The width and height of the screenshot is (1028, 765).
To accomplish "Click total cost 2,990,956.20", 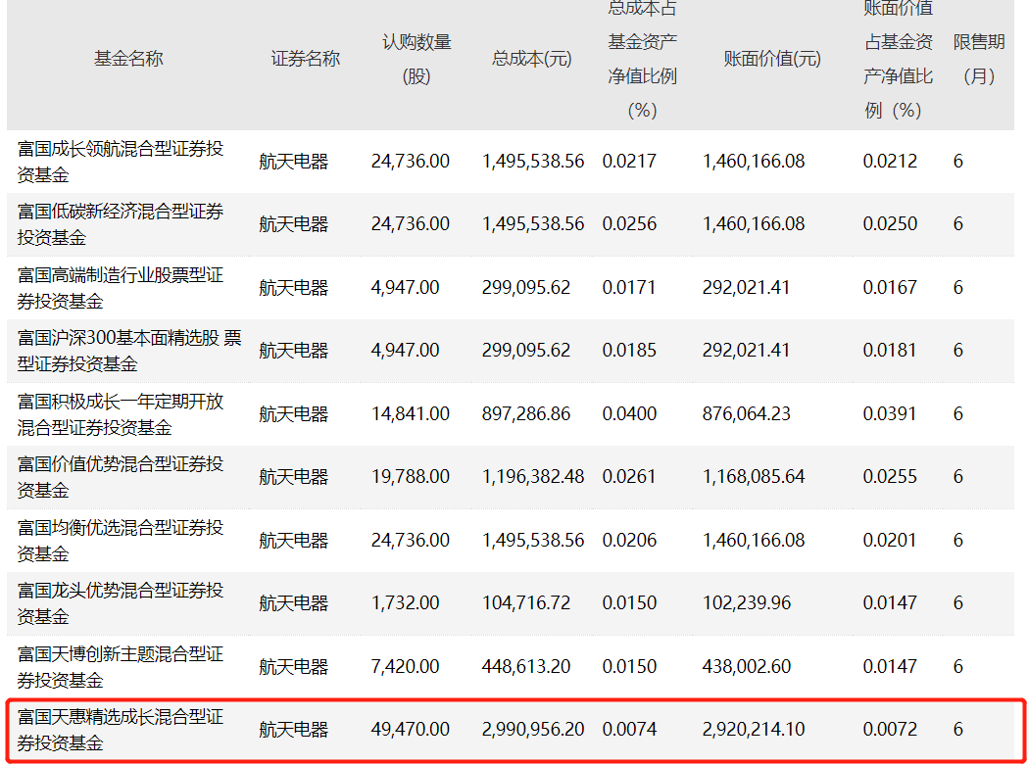I will click(x=533, y=729).
